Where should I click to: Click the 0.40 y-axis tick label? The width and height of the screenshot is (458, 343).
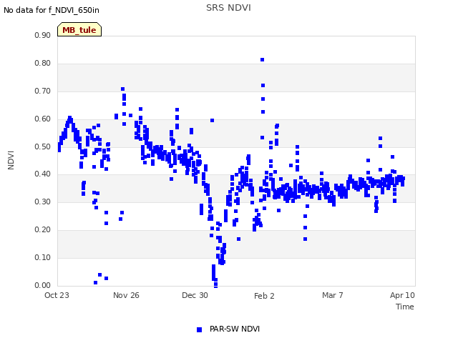coord(43,174)
